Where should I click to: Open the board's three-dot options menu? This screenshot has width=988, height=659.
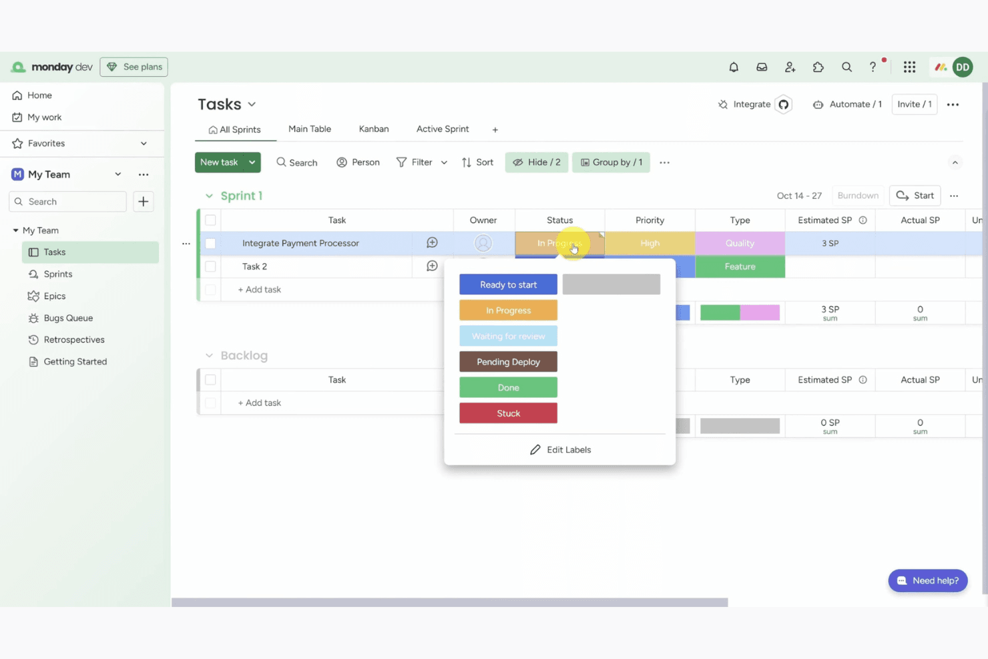pyautogui.click(x=953, y=104)
